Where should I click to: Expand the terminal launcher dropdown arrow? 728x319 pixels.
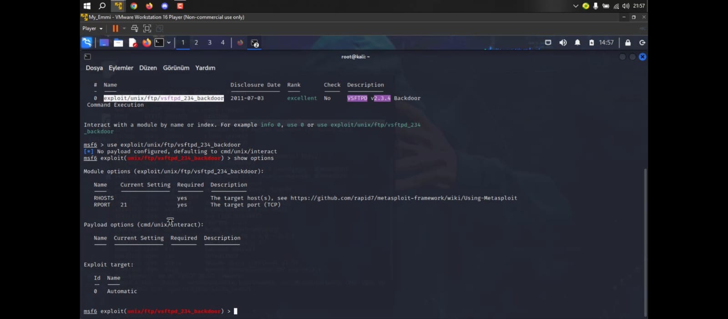coord(169,43)
